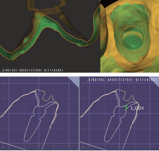
Task: Click the 10 tick on the left panel's horizontal axis
Action: (x=39, y=147)
